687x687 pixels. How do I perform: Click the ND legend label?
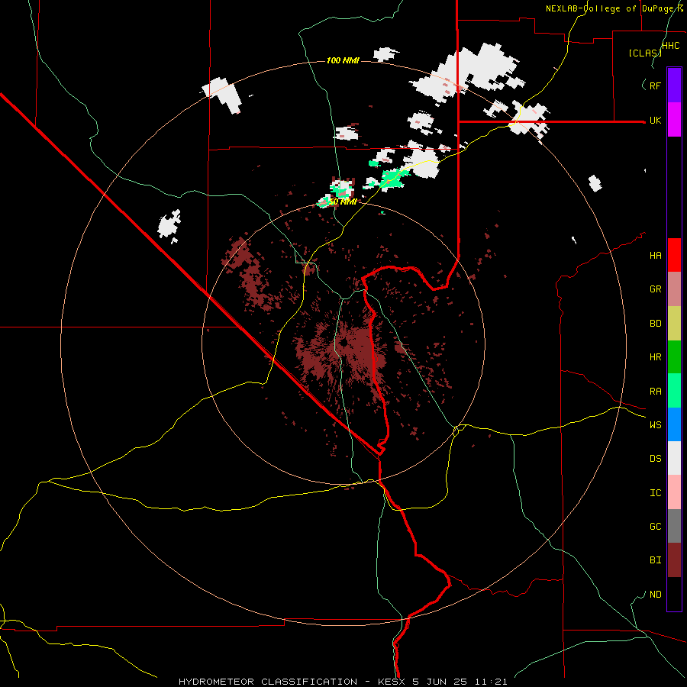655,595
